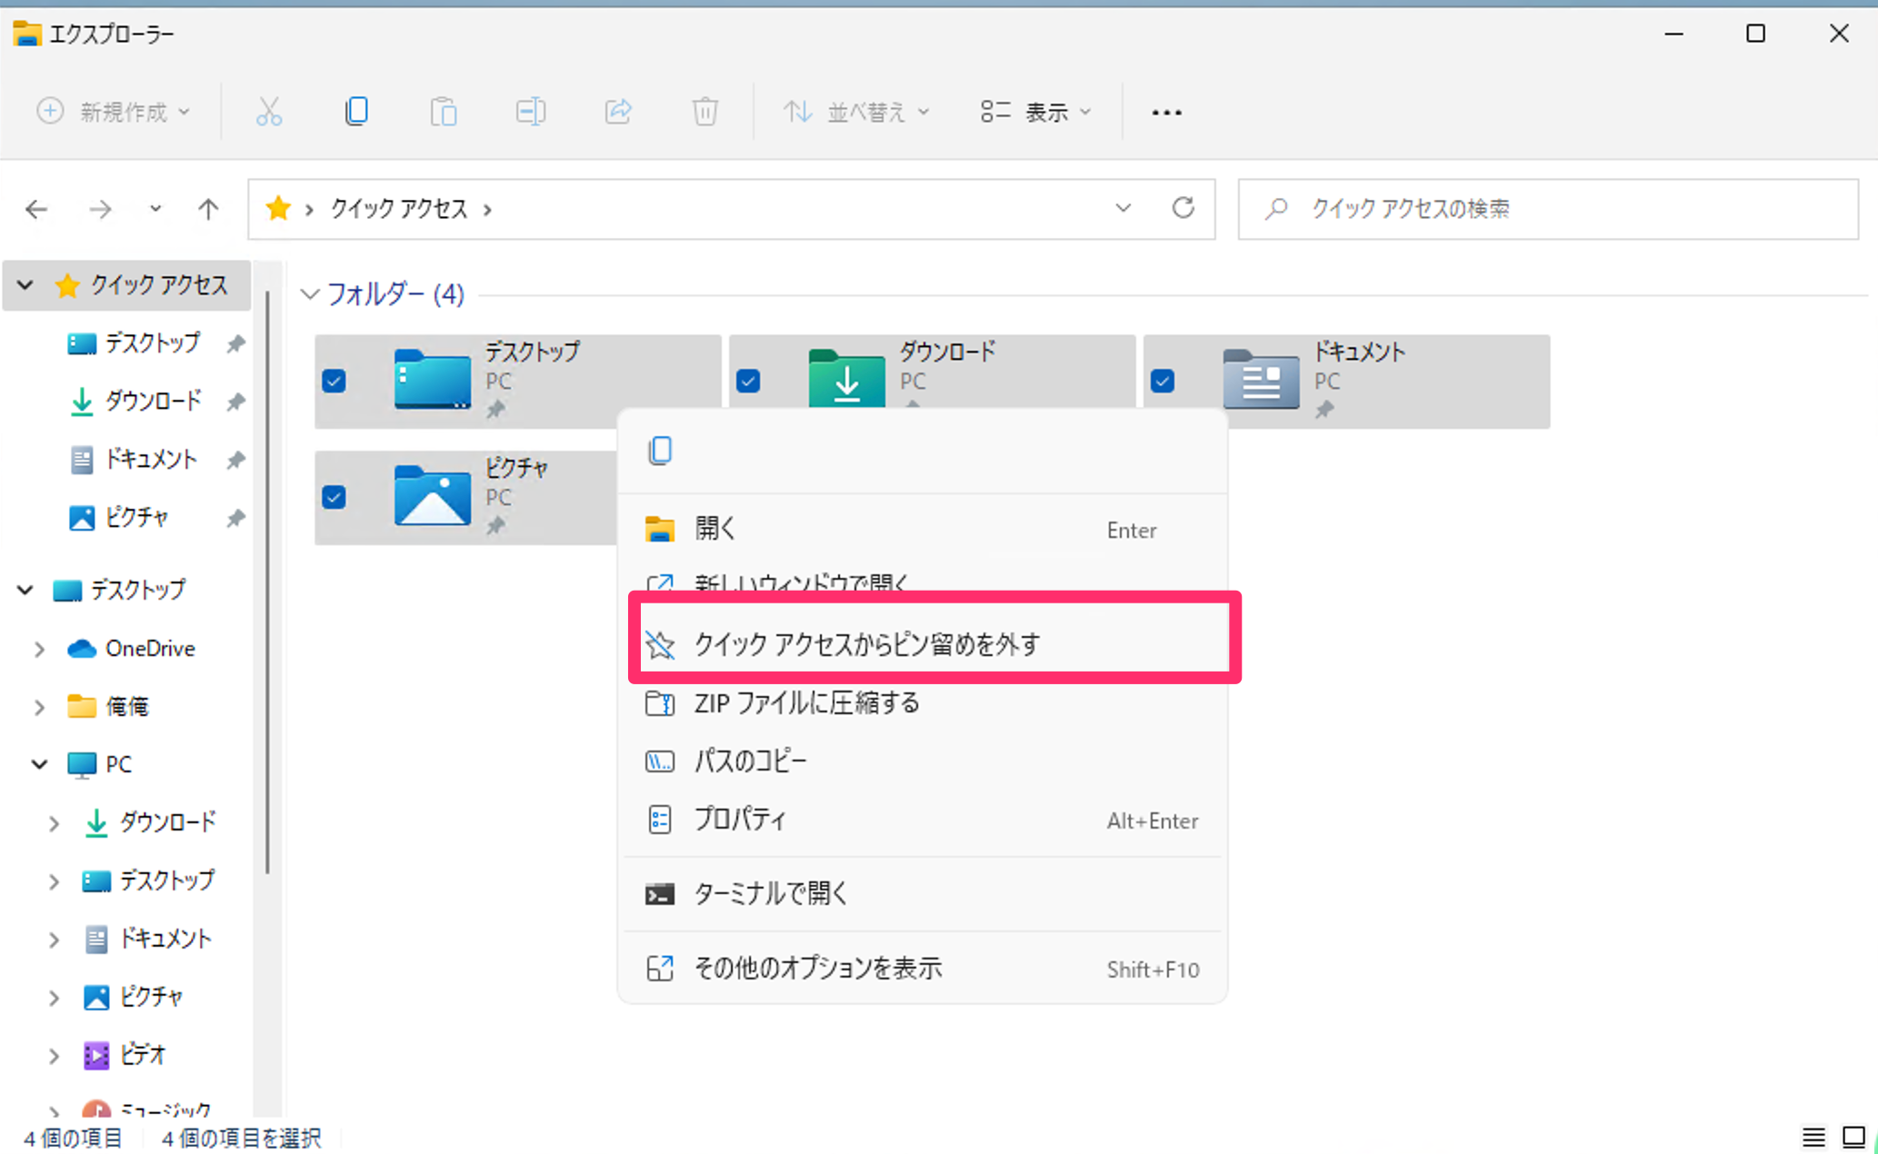Collapse the PC tree node
Screen dimensions: 1878x1154
pyautogui.click(x=39, y=764)
